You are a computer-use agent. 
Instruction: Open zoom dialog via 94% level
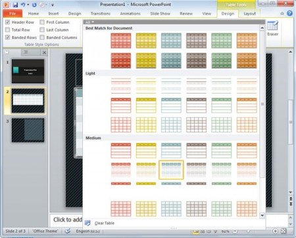[x=226, y=231]
